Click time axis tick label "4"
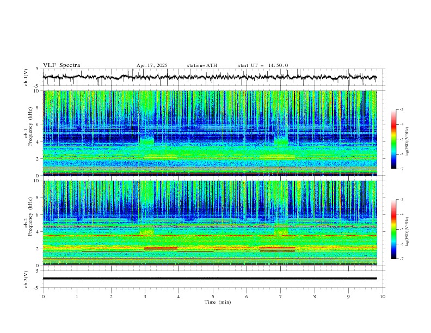This screenshot has height=333, width=431. click(178, 297)
